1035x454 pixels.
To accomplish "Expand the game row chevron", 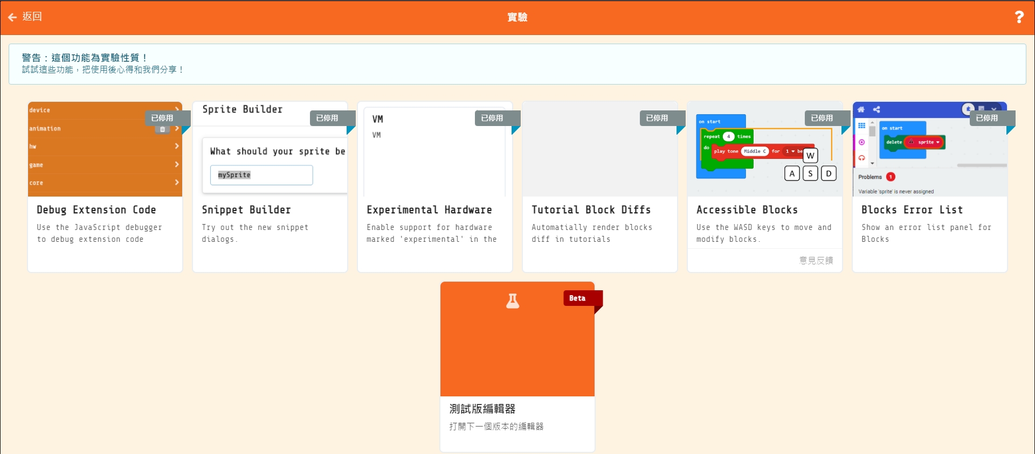I will tap(177, 164).
